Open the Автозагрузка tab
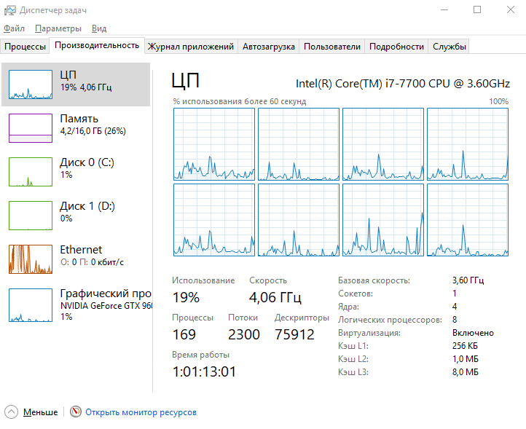Image resolution: width=526 pixels, height=429 pixels. tap(268, 47)
